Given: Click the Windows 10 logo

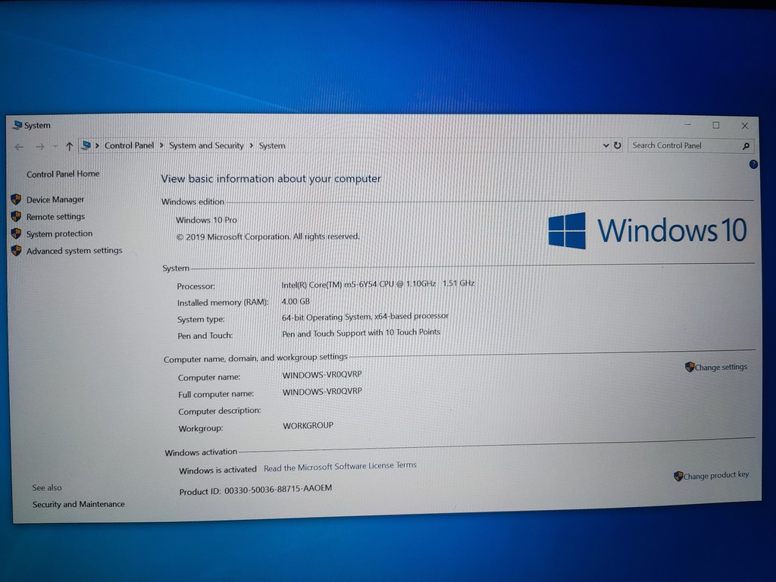Looking at the screenshot, I should pos(647,230).
